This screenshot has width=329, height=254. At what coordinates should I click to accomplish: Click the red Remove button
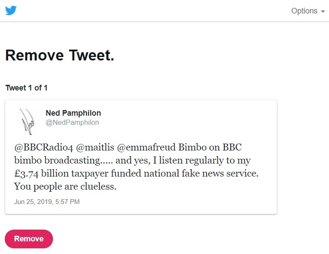click(x=29, y=239)
